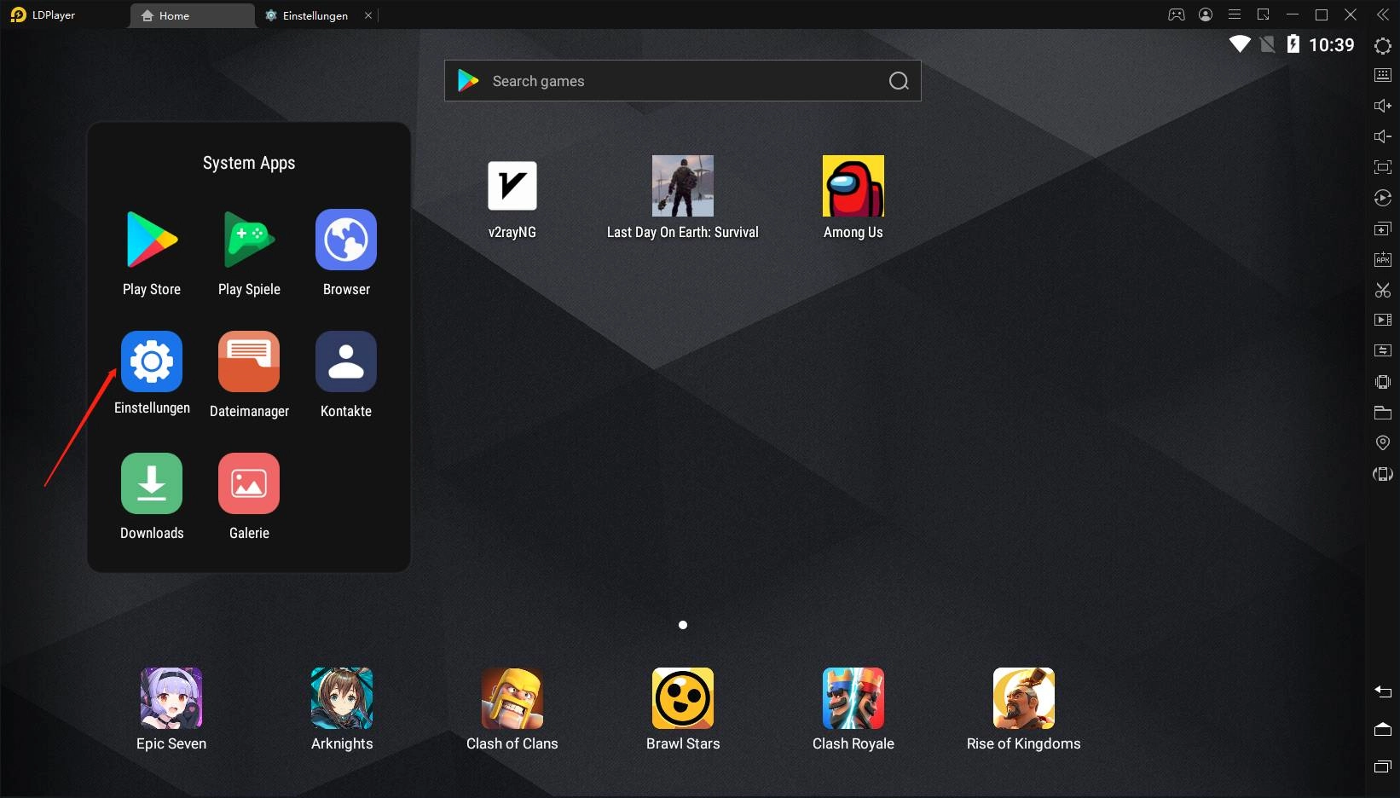Open recent apps sidebar button

(x=1383, y=766)
